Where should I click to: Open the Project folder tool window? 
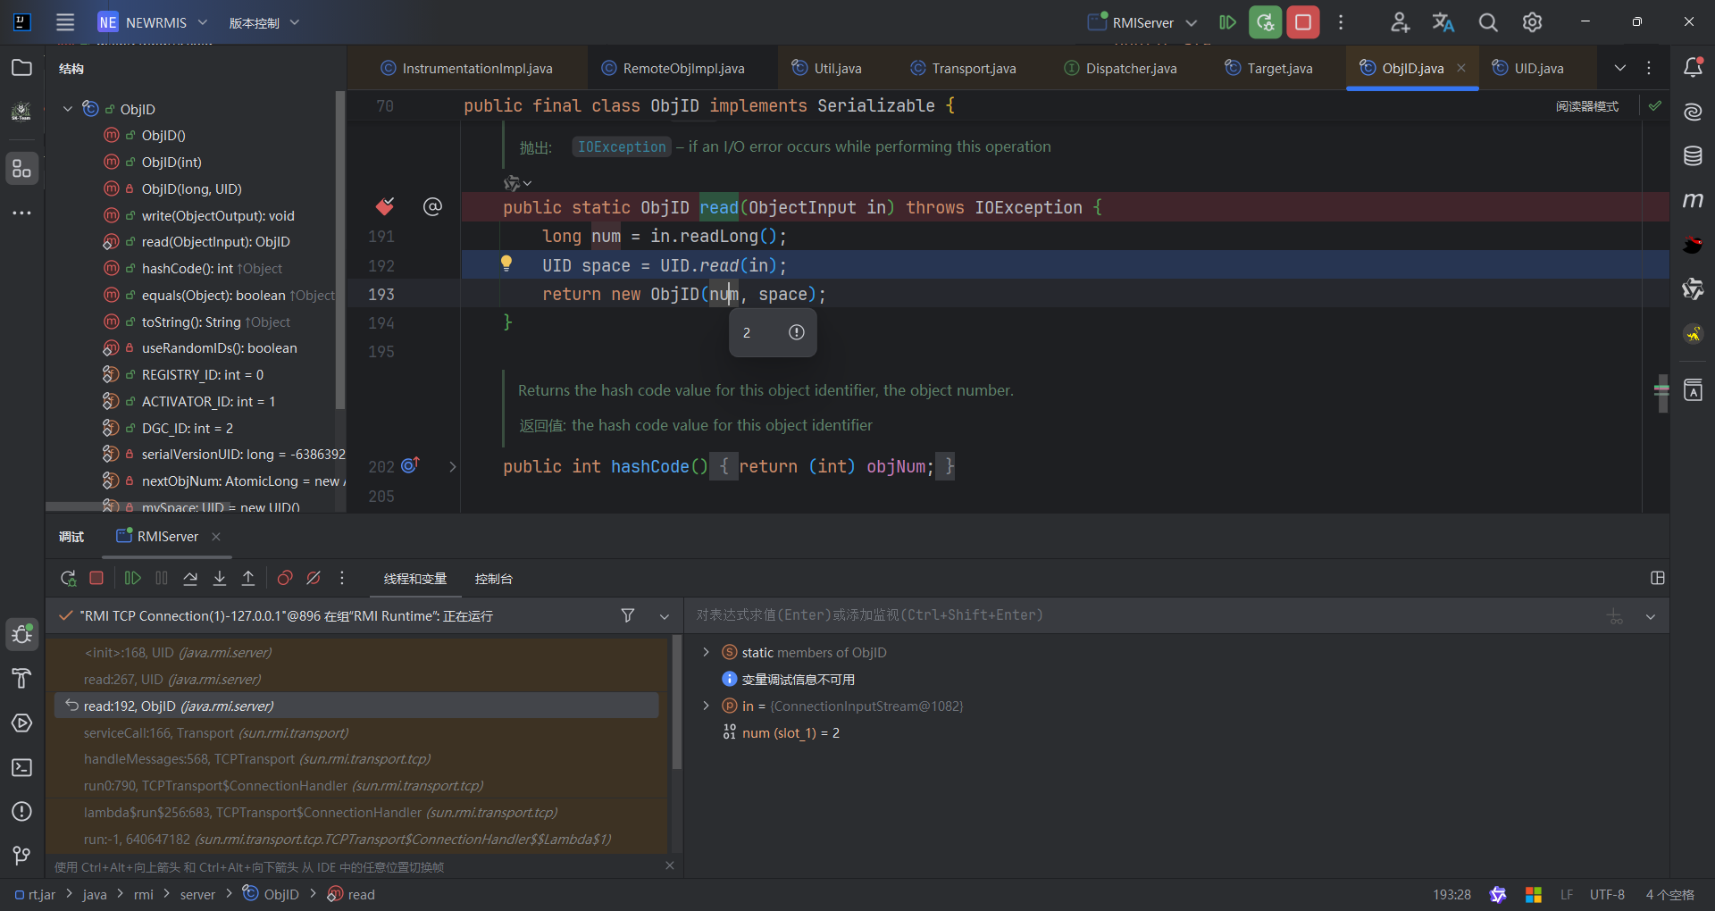point(21,68)
